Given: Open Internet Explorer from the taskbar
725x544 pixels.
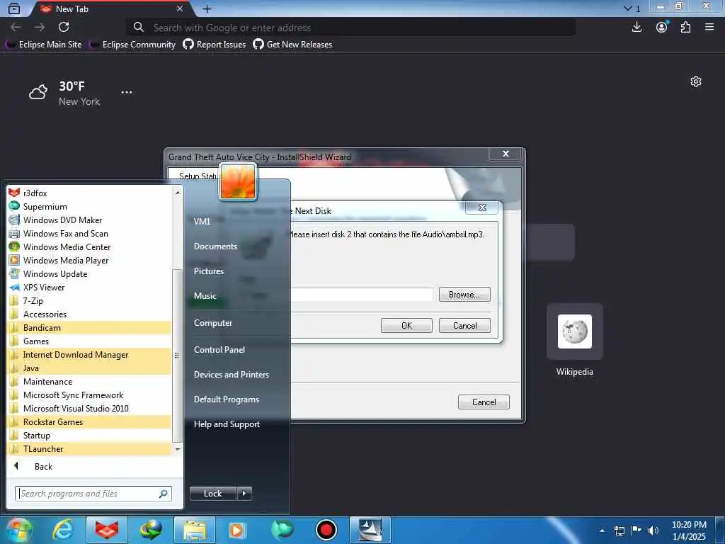Looking at the screenshot, I should 63,530.
